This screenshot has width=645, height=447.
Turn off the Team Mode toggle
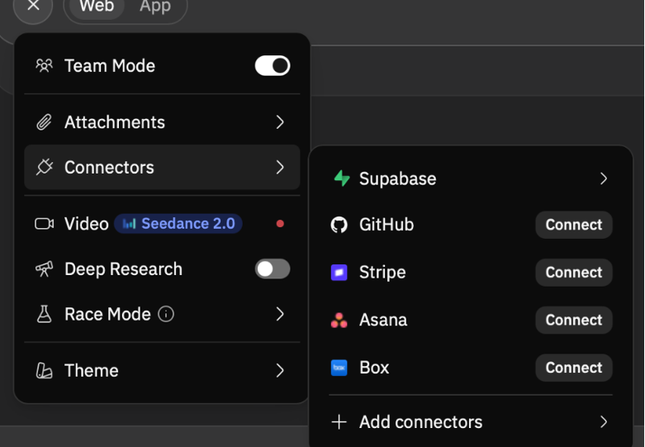tap(273, 66)
